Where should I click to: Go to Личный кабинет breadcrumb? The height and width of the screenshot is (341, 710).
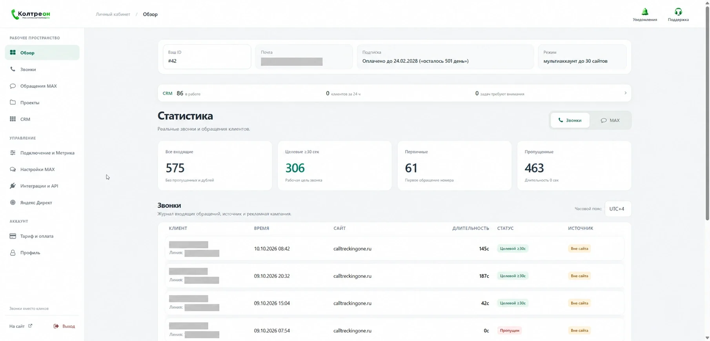[x=113, y=14]
